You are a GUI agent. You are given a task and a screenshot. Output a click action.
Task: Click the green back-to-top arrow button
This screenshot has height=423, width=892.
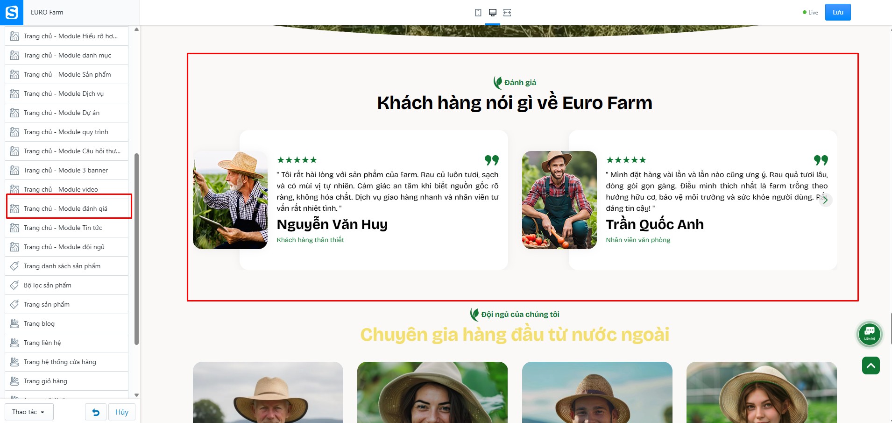pyautogui.click(x=871, y=366)
